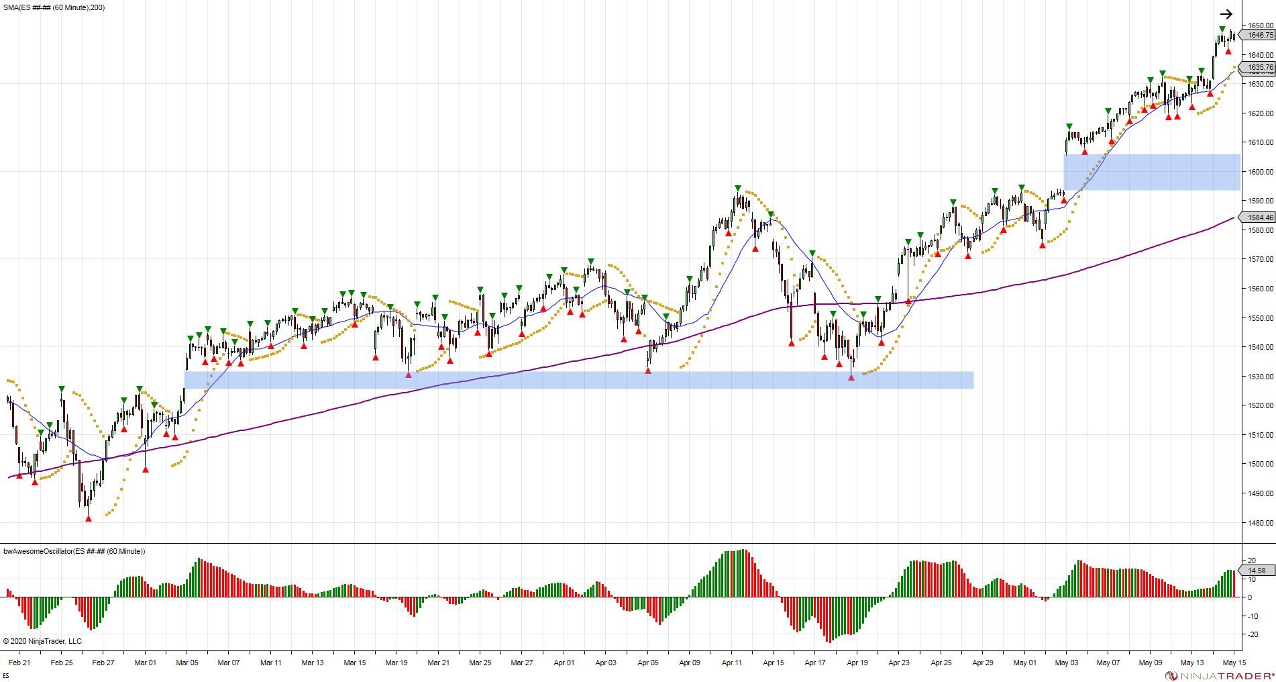Click the -10 oscillator axis label
The width and height of the screenshot is (1276, 682).
1253,616
